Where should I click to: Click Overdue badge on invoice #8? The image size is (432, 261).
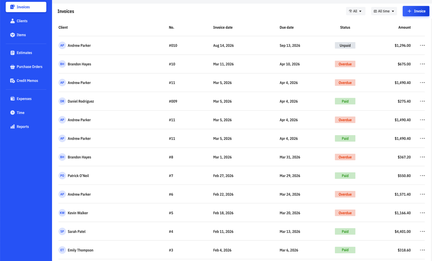coord(345,157)
